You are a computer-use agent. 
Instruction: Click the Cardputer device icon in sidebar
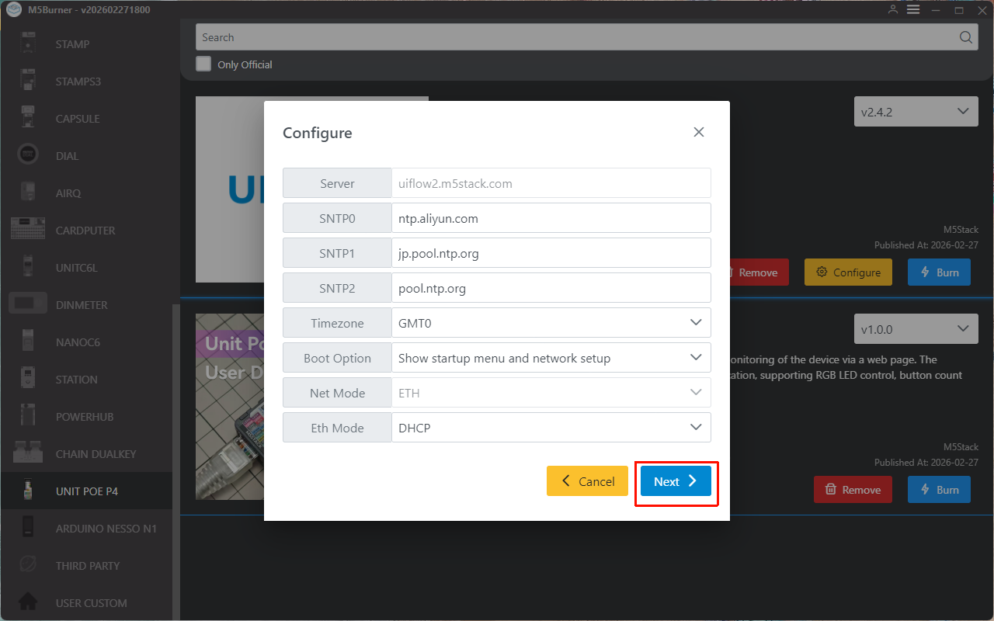pyautogui.click(x=28, y=230)
